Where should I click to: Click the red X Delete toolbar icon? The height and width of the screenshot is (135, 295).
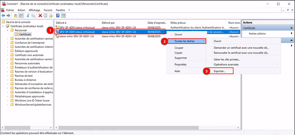pos(40,16)
